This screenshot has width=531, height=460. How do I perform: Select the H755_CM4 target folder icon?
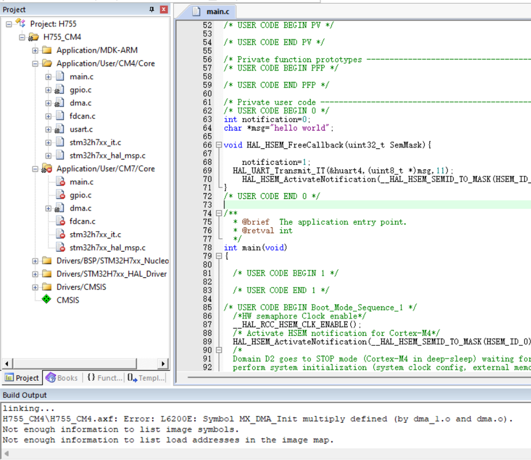click(x=33, y=37)
